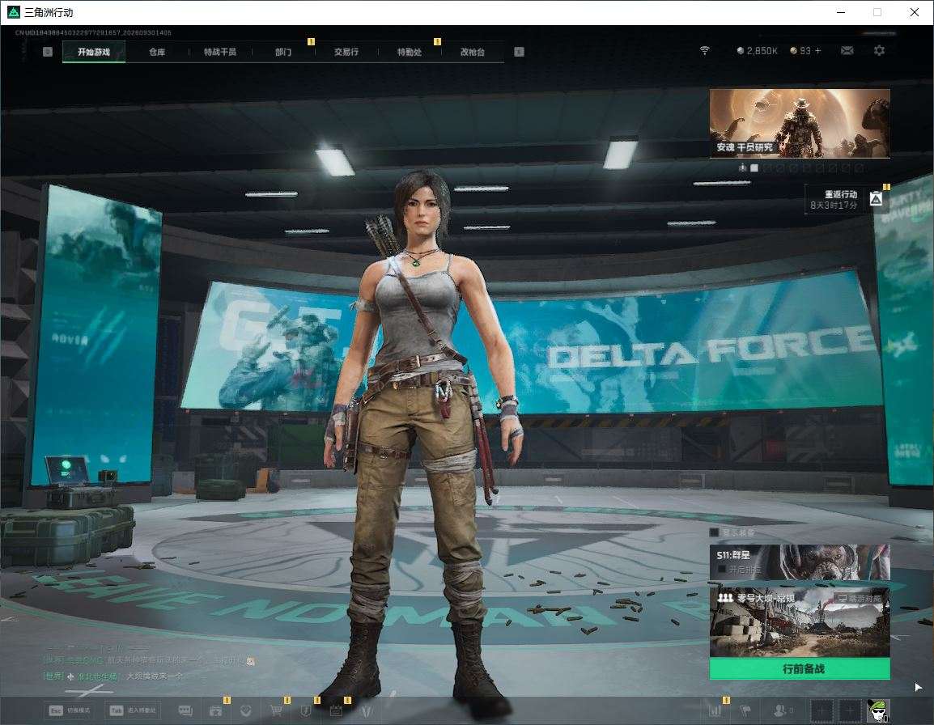Viewport: 934px width, 725px height.
Task: Click the right navigation arrow after 改枪台
Action: coord(519,52)
